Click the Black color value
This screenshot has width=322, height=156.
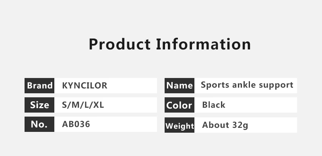click(x=214, y=105)
